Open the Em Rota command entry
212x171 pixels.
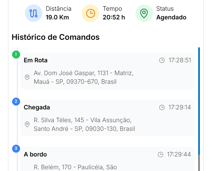[36, 60]
